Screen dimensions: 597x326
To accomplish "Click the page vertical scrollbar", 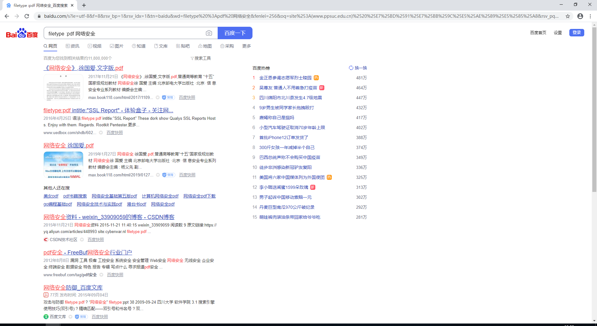I will click(594, 109).
